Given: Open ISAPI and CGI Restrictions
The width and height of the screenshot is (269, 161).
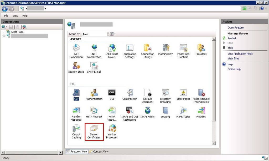Looking at the screenshot, I should pos(130,114).
